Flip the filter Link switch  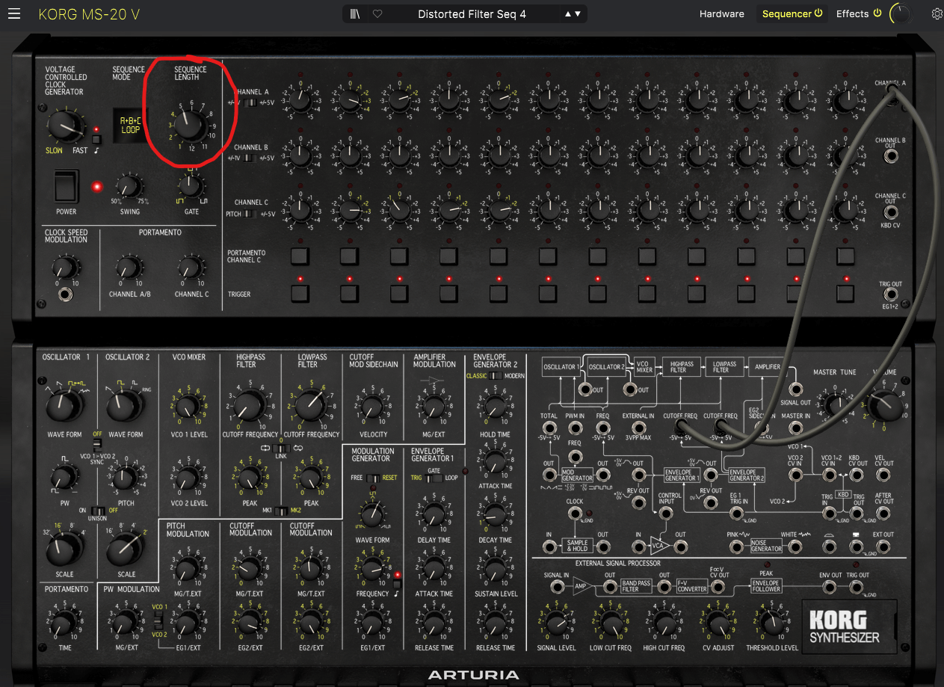(280, 448)
